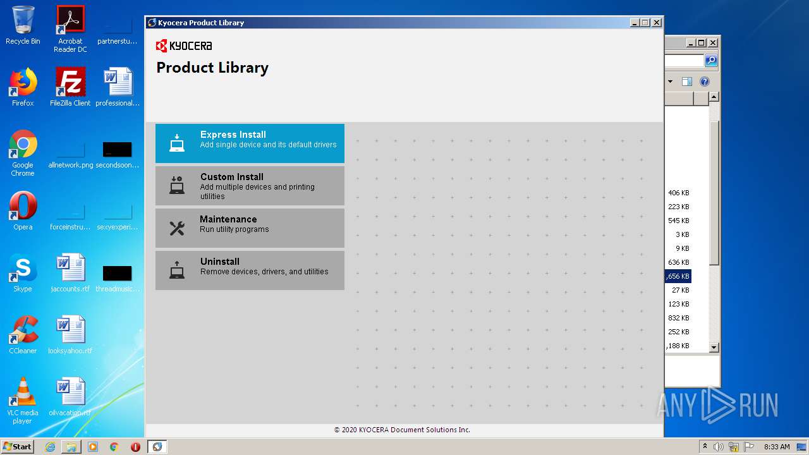Select oilvacation.rtf file on desktop
The height and width of the screenshot is (455, 809).
coord(70,397)
